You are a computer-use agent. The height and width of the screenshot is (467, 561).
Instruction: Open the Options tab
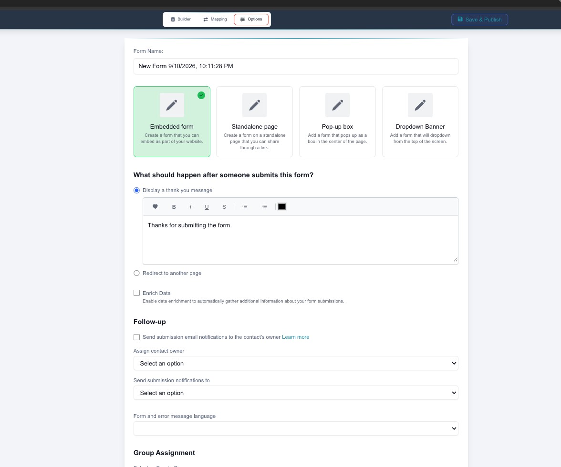tap(251, 19)
